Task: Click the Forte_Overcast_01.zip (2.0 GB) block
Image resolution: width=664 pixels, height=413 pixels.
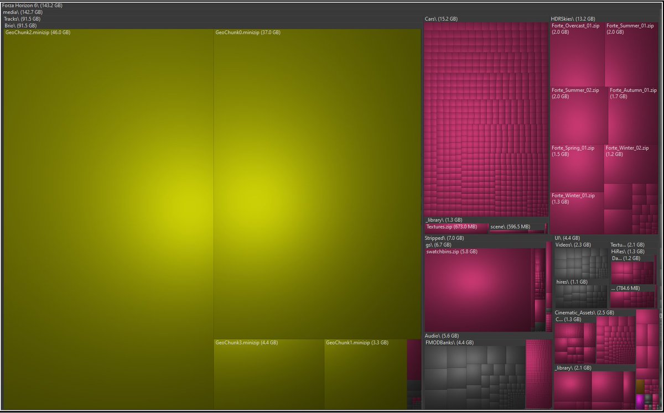Action: pyautogui.click(x=578, y=54)
